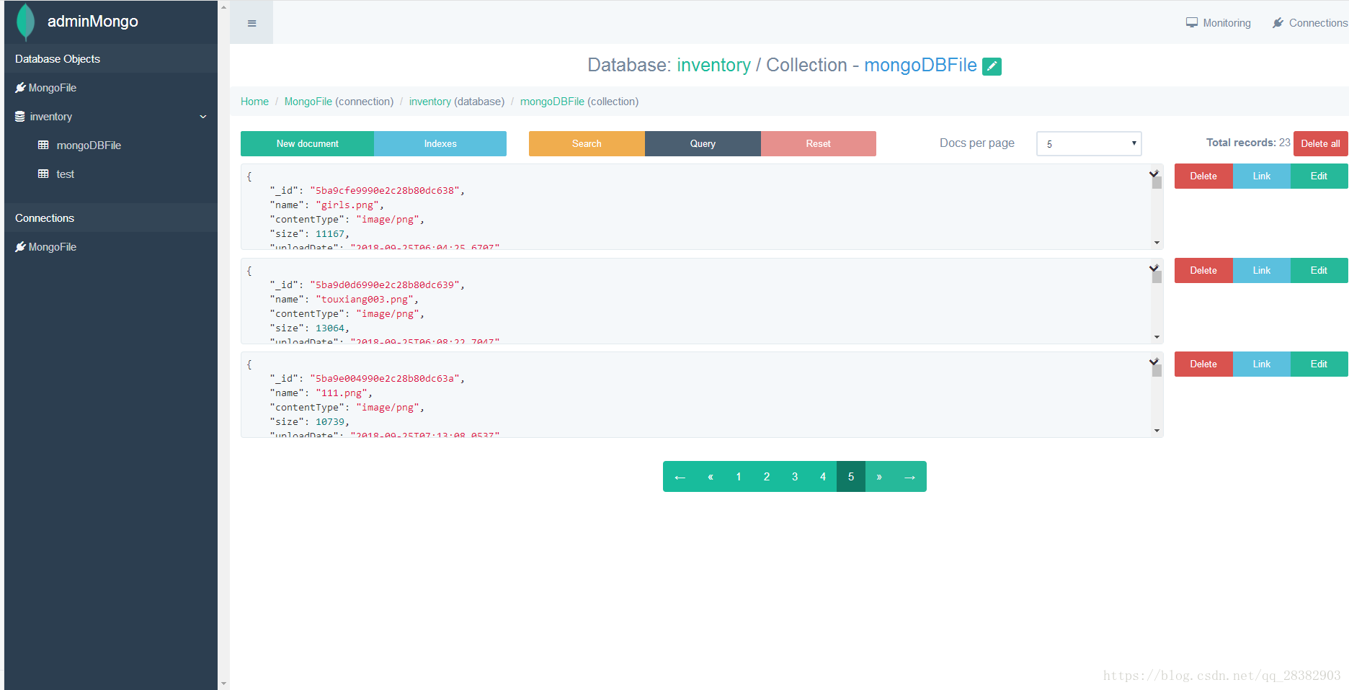This screenshot has width=1349, height=690.
Task: Click MongoFile connection in breadcrumb
Action: tap(308, 102)
